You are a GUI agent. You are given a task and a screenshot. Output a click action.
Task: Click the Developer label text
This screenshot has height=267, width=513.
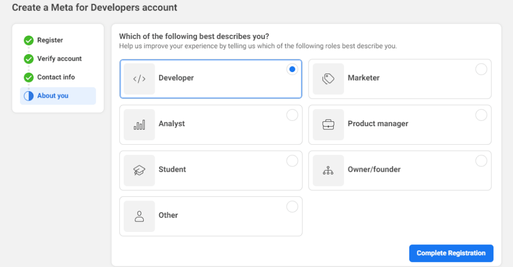176,78
